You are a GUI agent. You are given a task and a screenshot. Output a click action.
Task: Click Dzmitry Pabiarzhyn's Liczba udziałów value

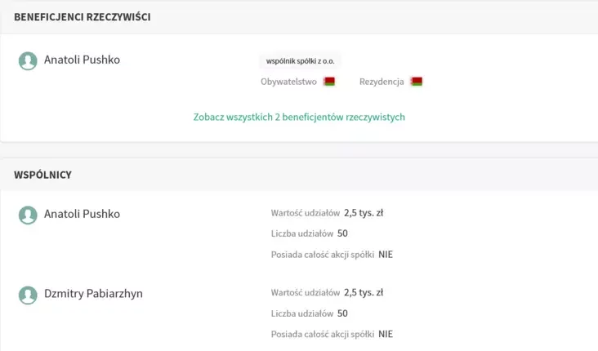coord(342,313)
